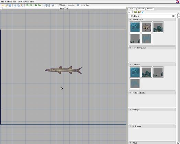
Task: Collapse the 3D Shapes section
Action: pos(130,126)
